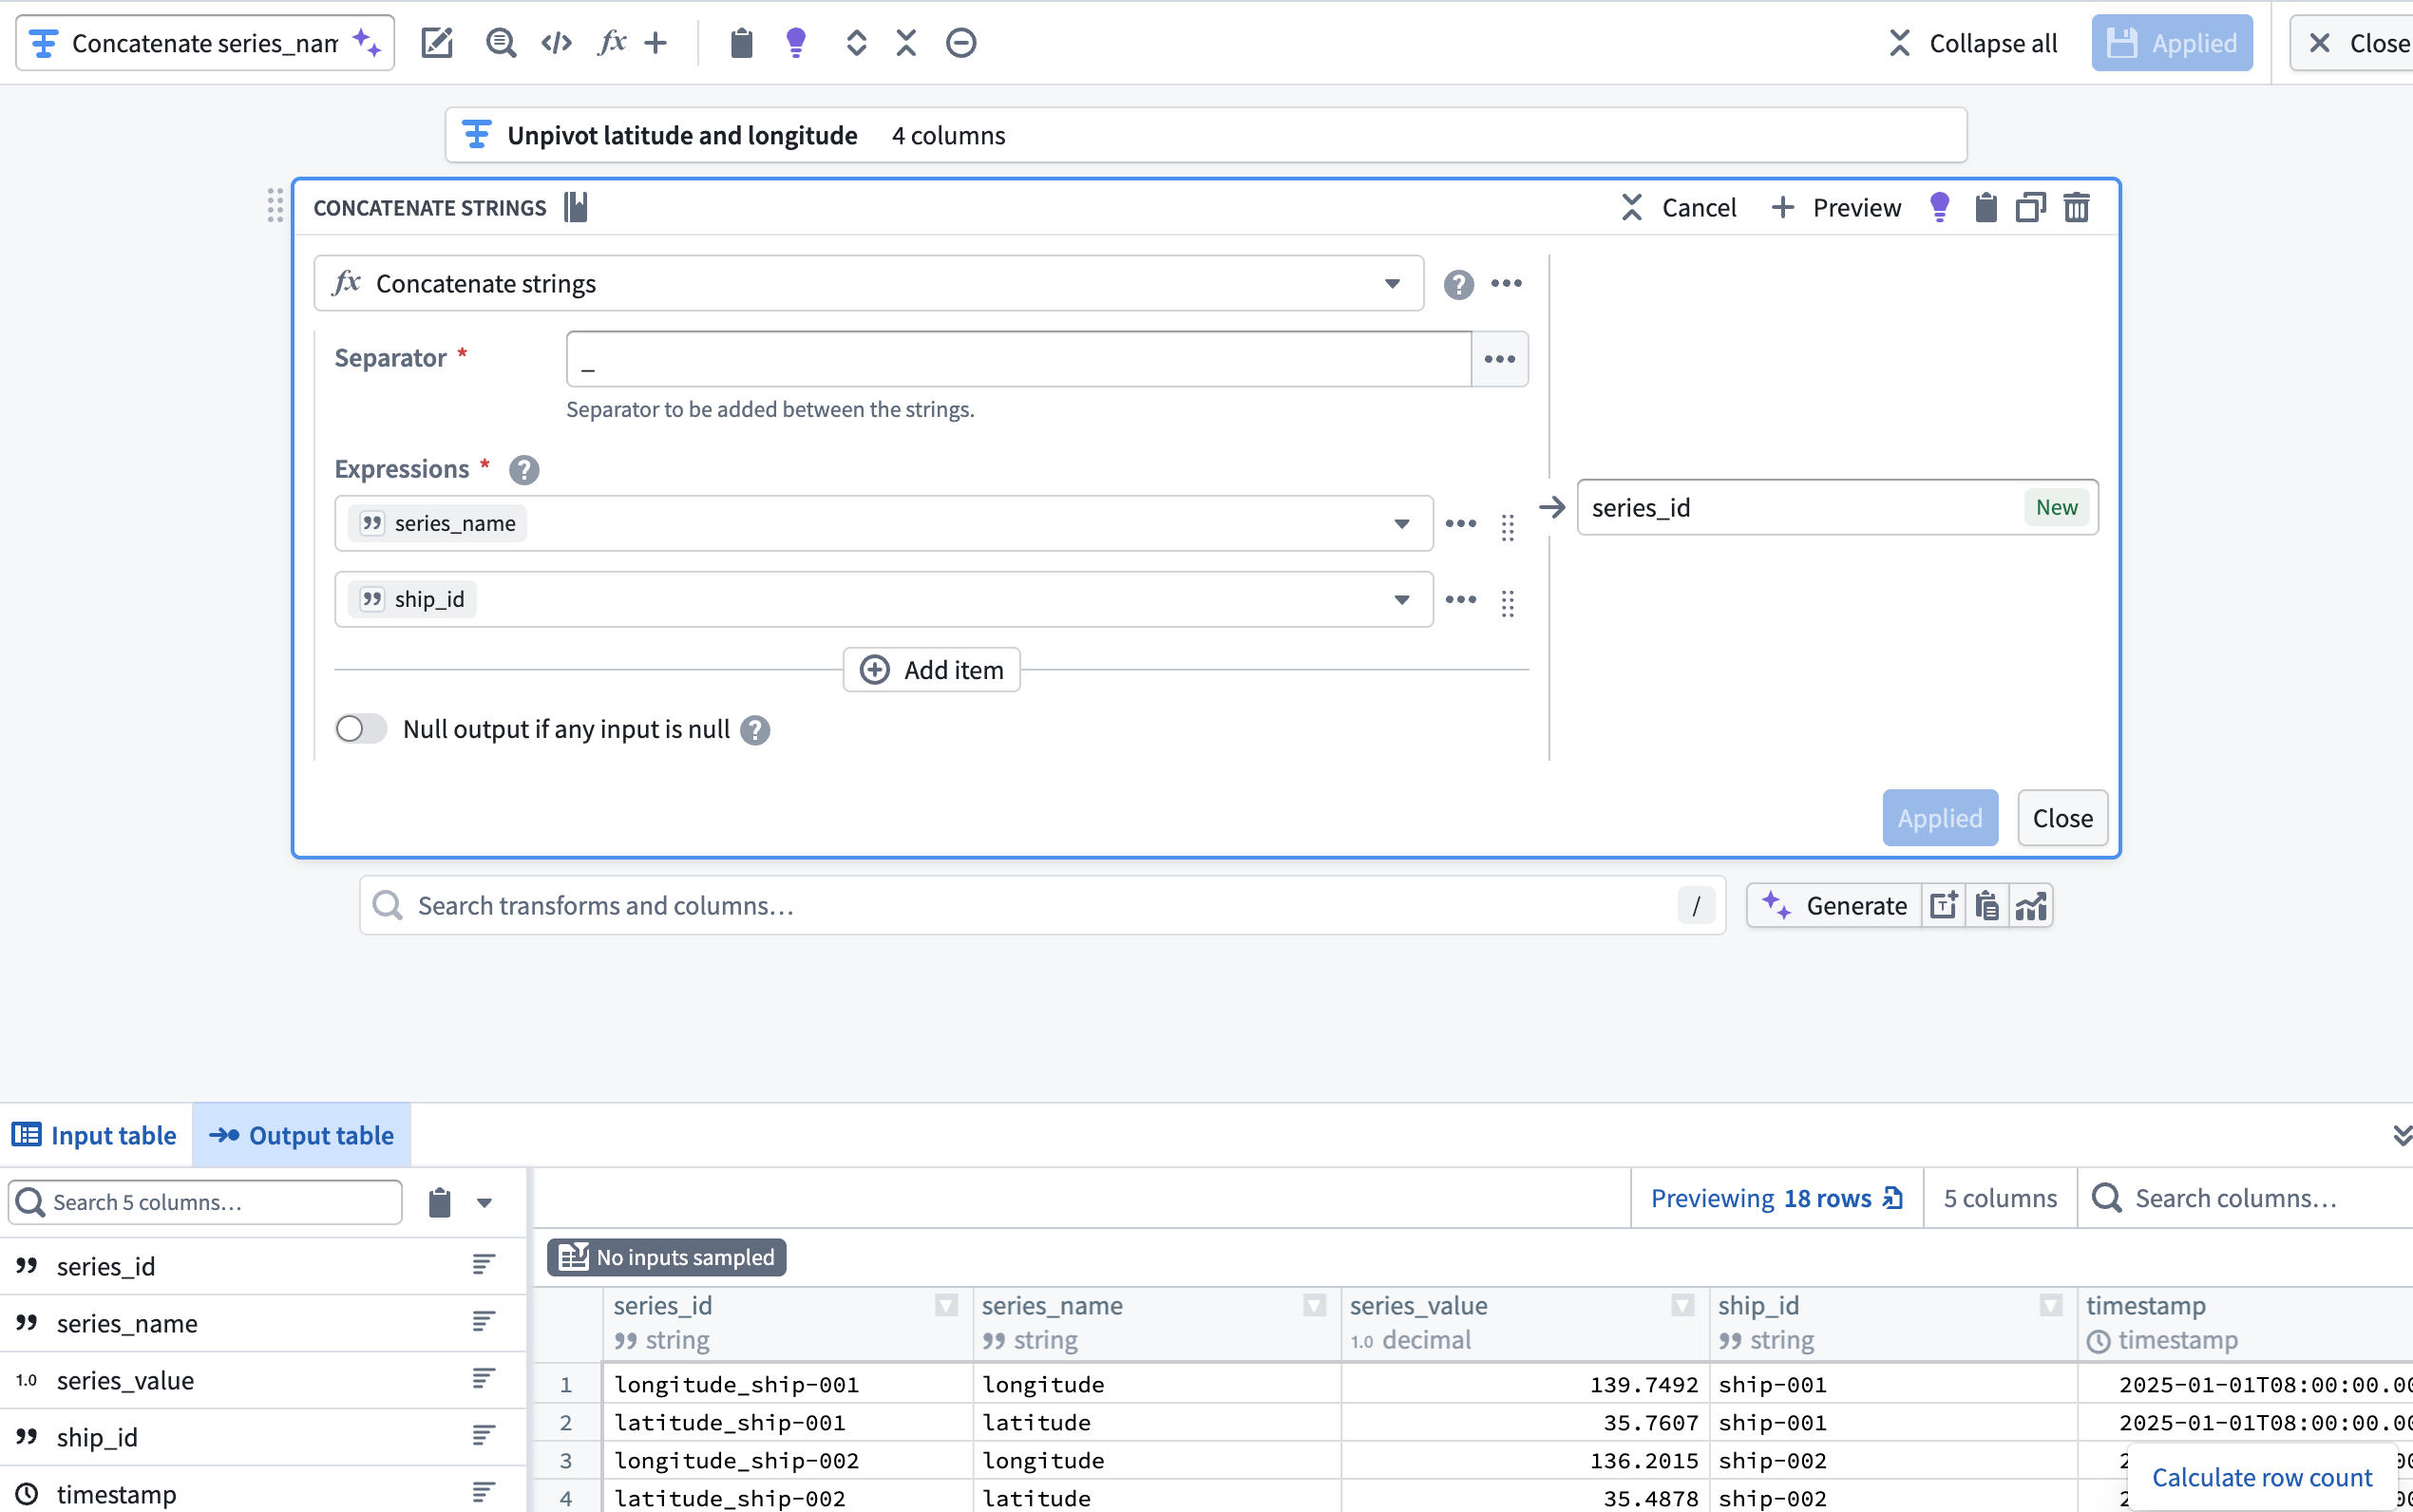This screenshot has height=1512, width=2413.
Task: Switch to the Input table tab
Action: pos(94,1135)
